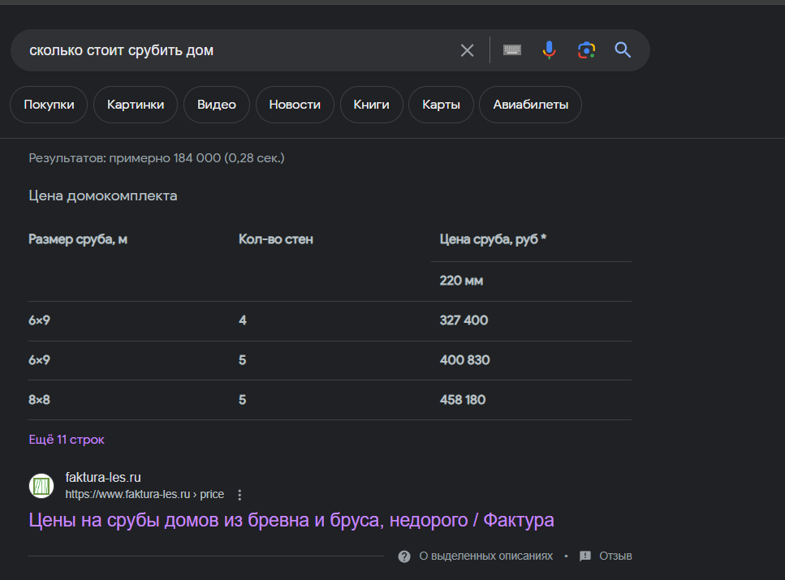Open the Новости filter tab
785x580 pixels.
coord(295,105)
